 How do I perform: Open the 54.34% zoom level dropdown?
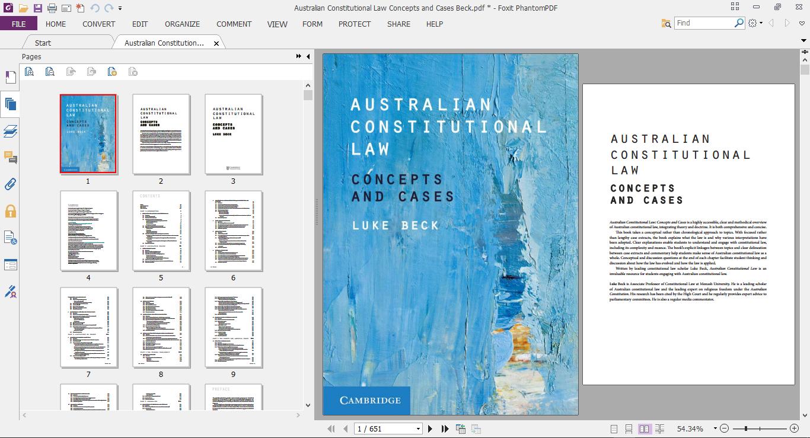tap(715, 429)
